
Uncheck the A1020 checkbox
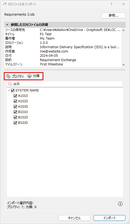pyautogui.click(x=15, y=101)
